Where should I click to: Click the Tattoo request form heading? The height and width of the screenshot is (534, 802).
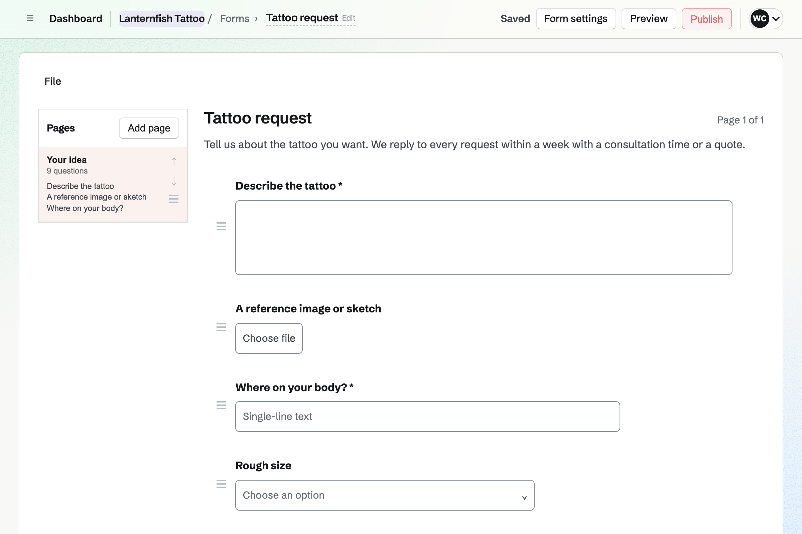click(x=258, y=118)
